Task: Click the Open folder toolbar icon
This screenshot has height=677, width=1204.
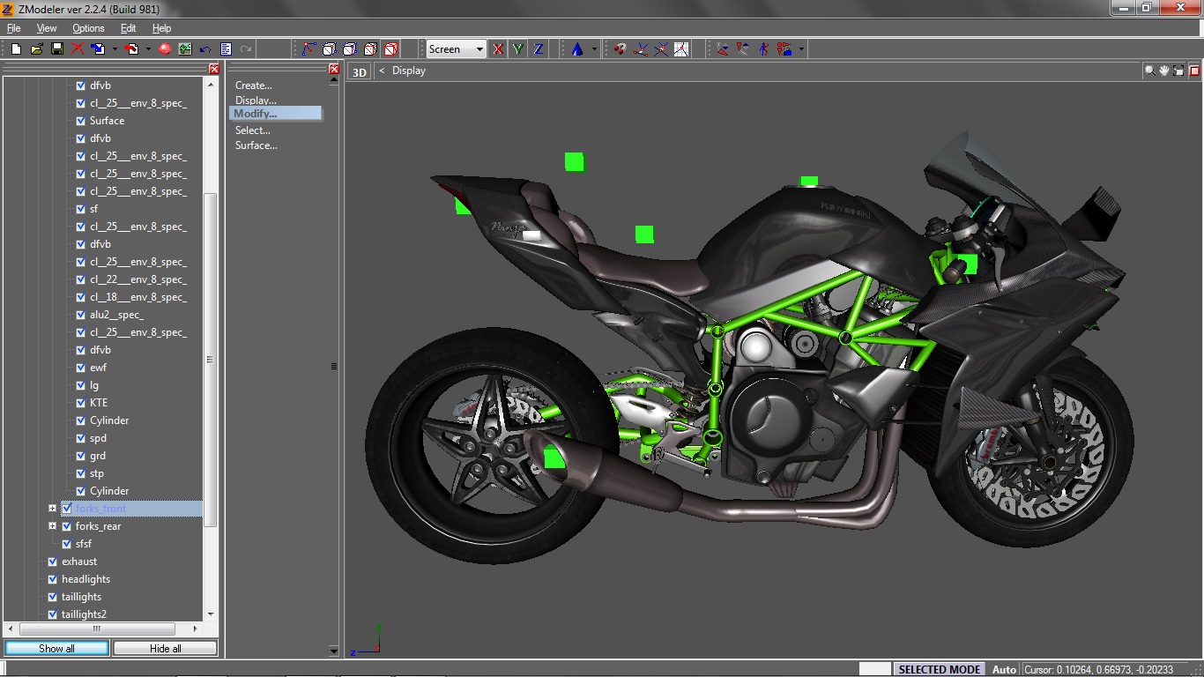Action: click(x=36, y=49)
